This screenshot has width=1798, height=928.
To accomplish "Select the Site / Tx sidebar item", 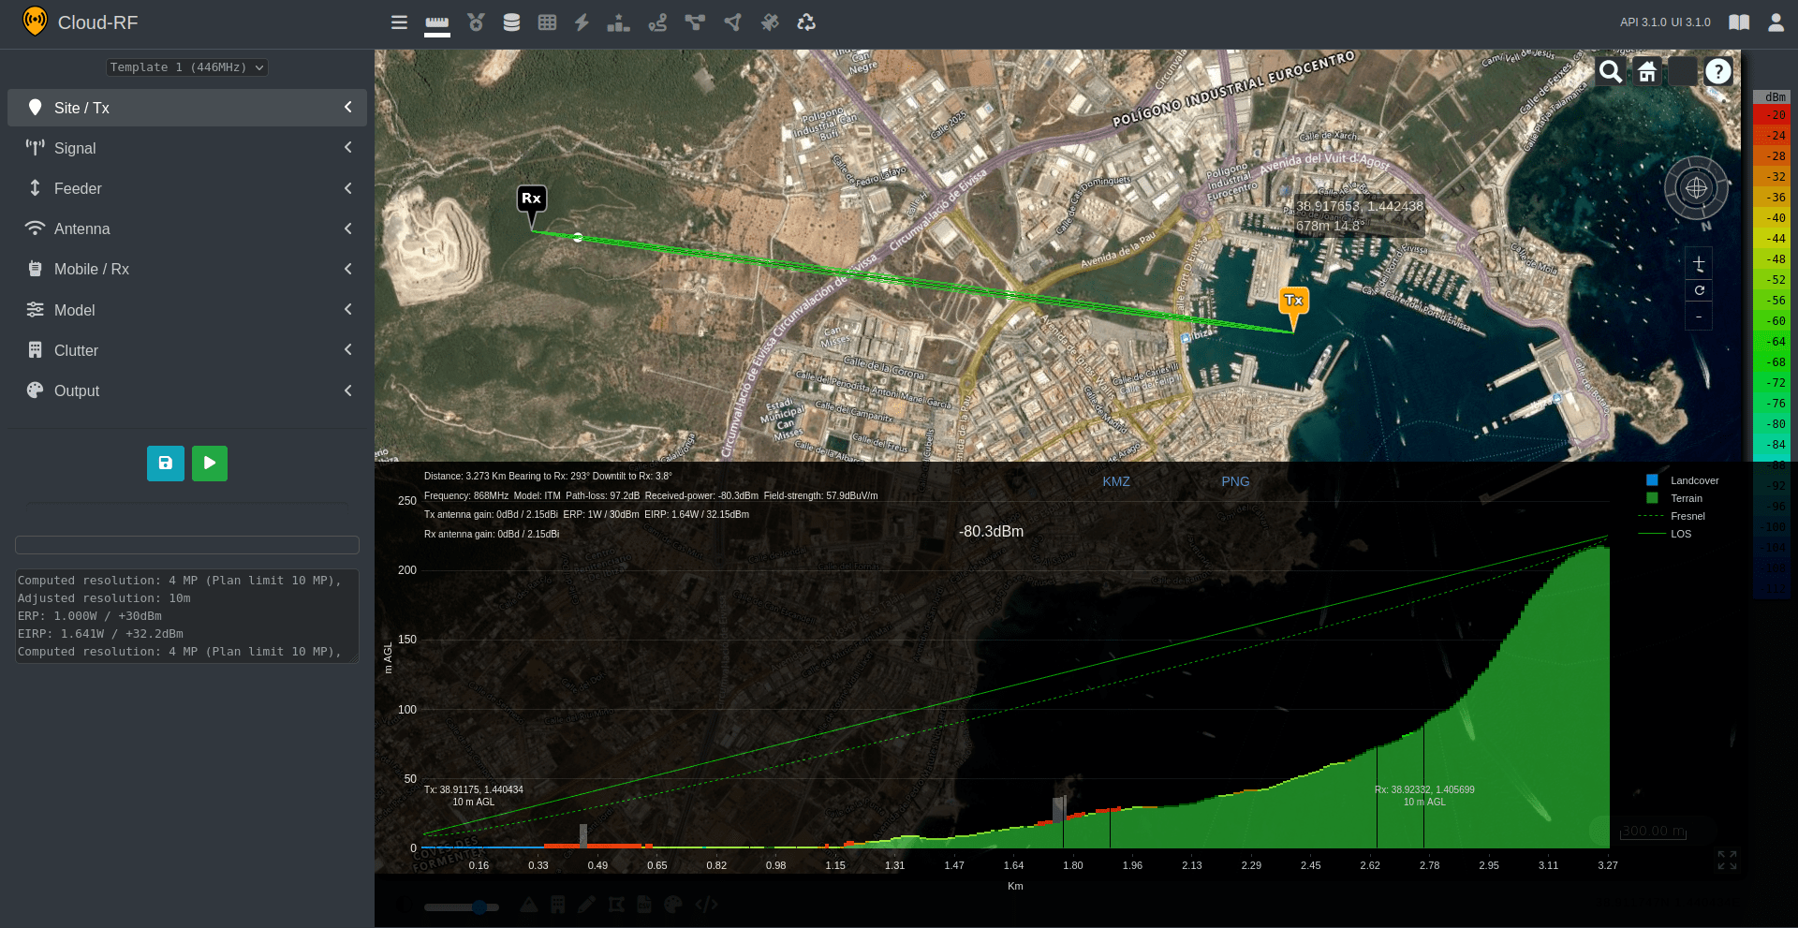I will (186, 107).
